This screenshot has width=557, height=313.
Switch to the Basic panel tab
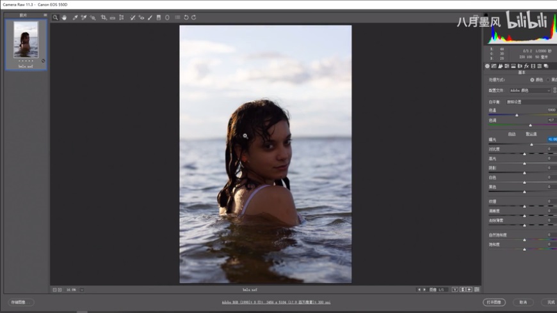(487, 66)
